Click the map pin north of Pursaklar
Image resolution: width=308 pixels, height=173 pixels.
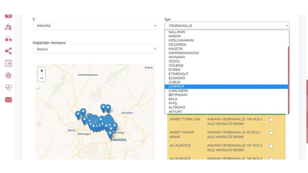coord(108,108)
